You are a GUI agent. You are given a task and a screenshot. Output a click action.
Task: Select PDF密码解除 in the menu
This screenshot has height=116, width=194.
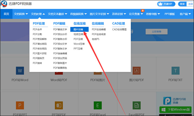pyautogui.click(x=40, y=39)
